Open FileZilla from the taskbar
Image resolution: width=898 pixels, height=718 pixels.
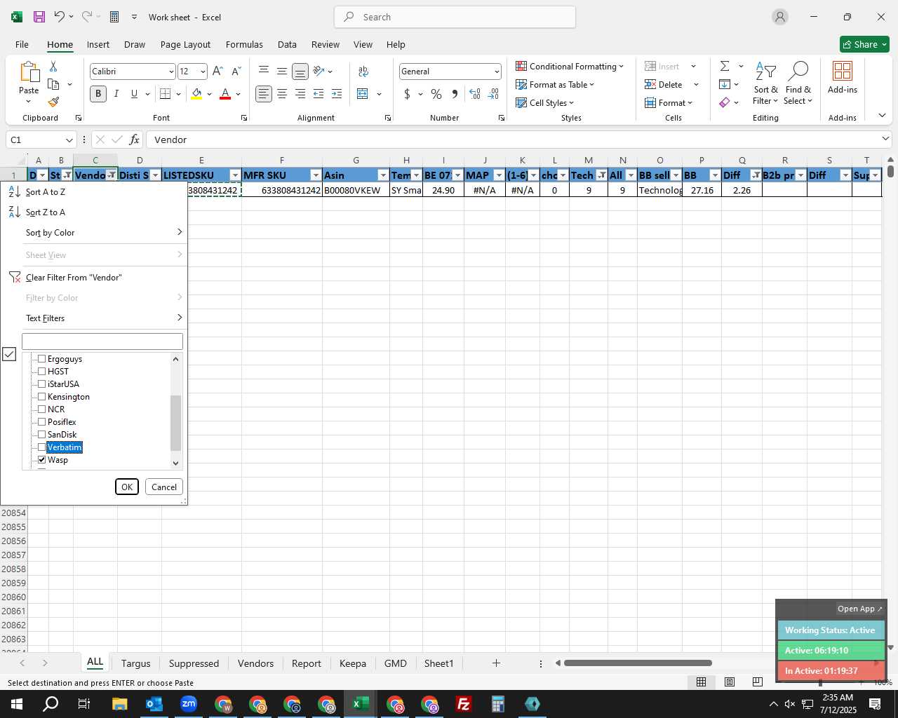coord(463,704)
